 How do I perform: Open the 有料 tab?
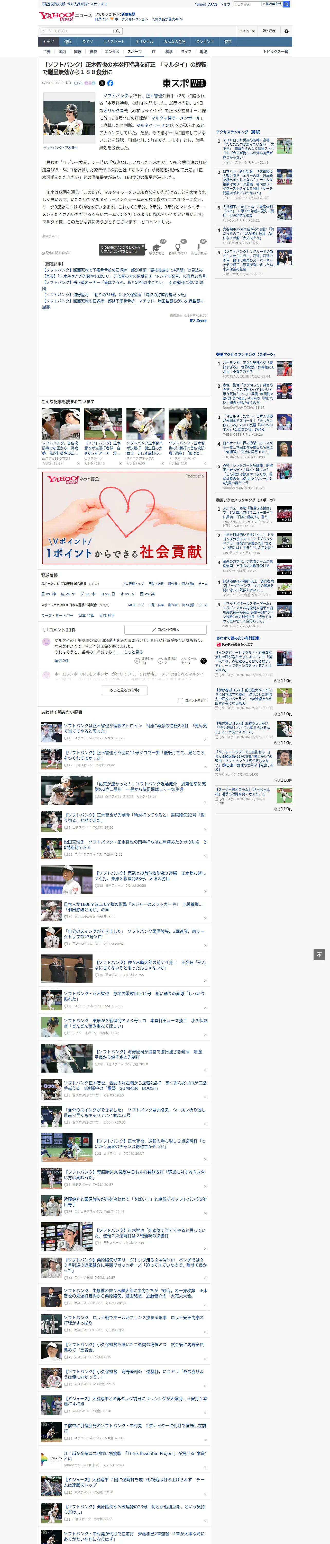[228, 42]
